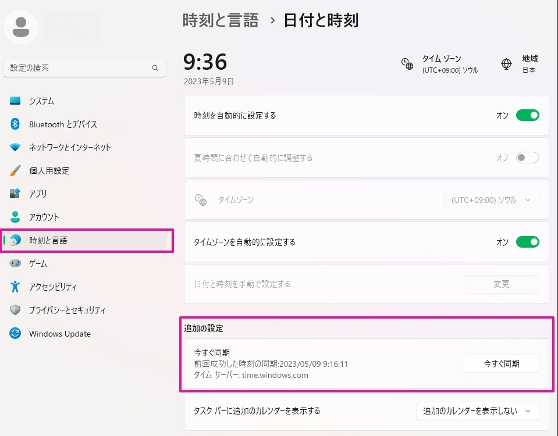Click the アプリ icon in sidebar
Viewport: 558px width, 436px height.
[x=15, y=194]
